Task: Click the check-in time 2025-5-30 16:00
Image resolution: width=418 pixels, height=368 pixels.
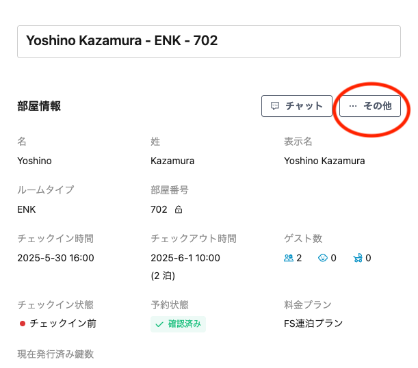Action: pyautogui.click(x=55, y=259)
